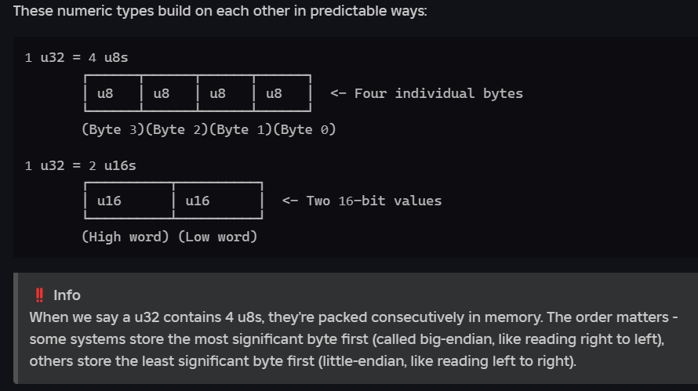Click the "(High word)" label
The image size is (698, 391).
point(125,237)
